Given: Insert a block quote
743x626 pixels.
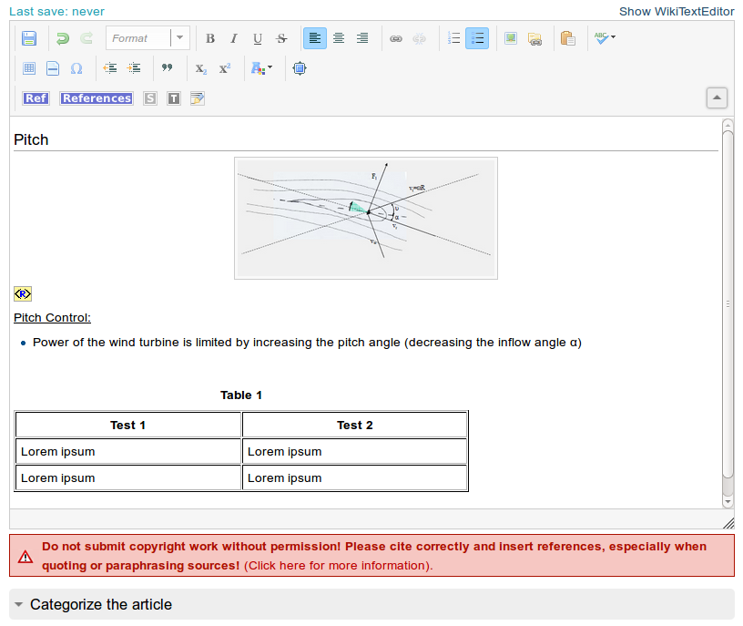Looking at the screenshot, I should tap(167, 68).
